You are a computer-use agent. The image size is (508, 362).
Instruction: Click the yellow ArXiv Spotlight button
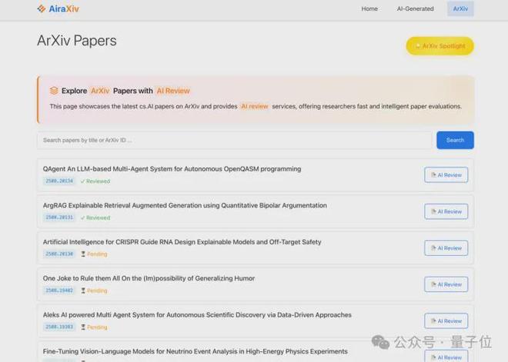click(440, 46)
